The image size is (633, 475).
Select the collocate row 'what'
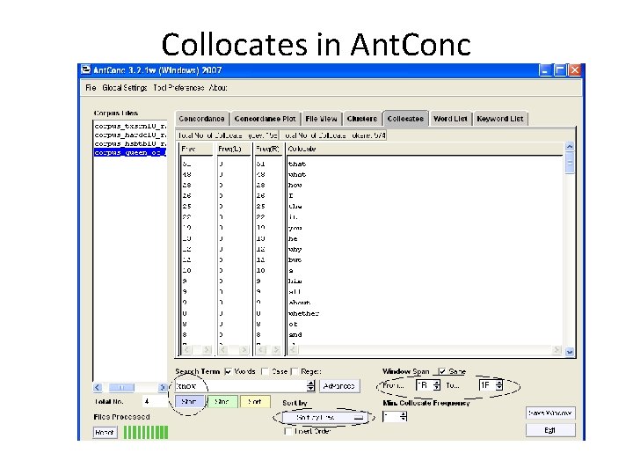297,174
